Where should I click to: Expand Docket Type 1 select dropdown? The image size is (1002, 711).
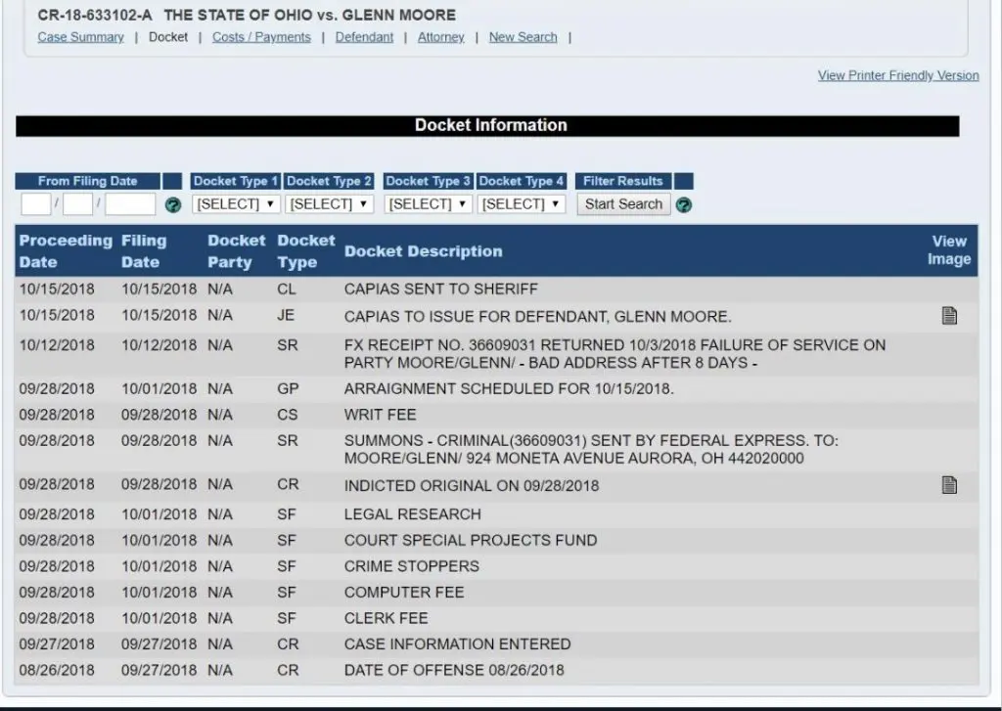pos(236,204)
